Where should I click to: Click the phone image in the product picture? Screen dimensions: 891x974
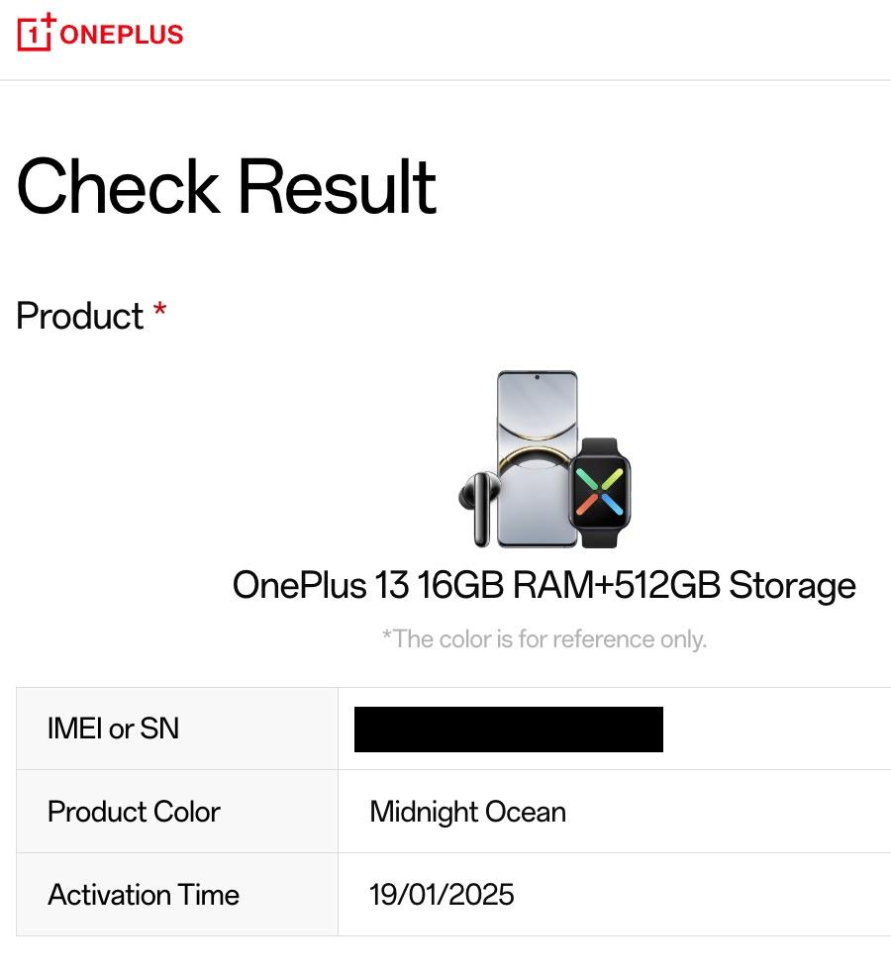coord(536,406)
